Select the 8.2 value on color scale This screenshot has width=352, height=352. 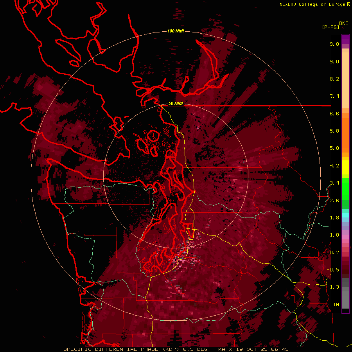[334, 79]
